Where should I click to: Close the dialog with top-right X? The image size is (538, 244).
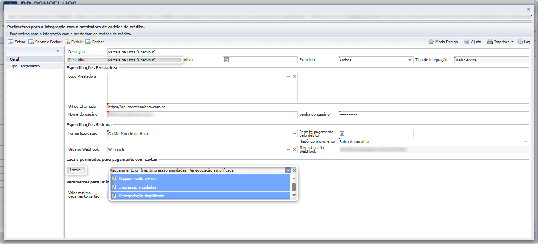pos(528,9)
